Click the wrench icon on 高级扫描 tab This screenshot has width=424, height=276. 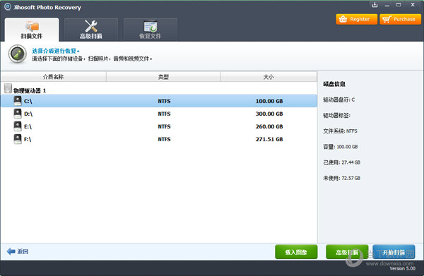coord(91,26)
